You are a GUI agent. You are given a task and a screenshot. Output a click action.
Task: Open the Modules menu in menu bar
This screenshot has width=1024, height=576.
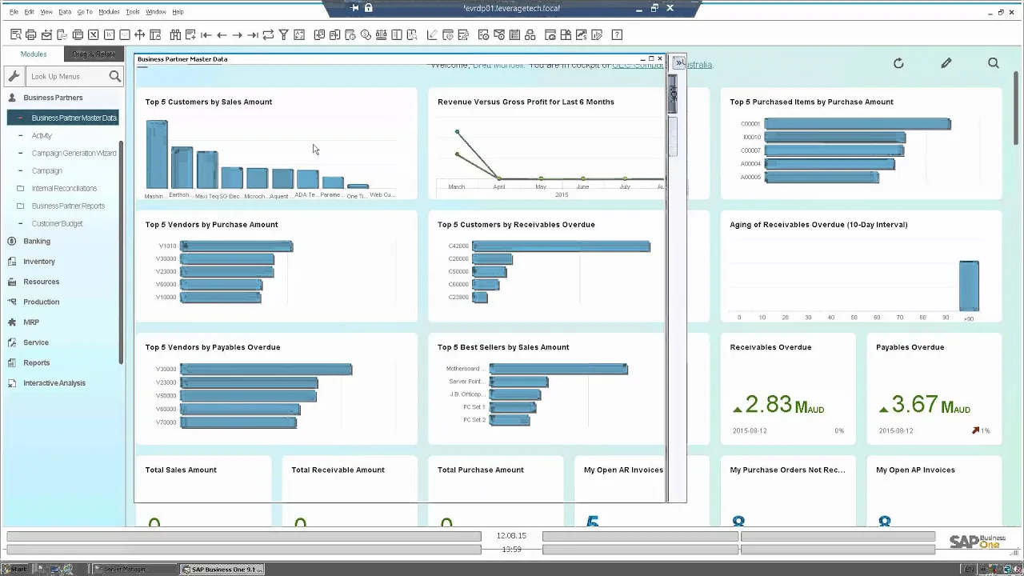(109, 12)
